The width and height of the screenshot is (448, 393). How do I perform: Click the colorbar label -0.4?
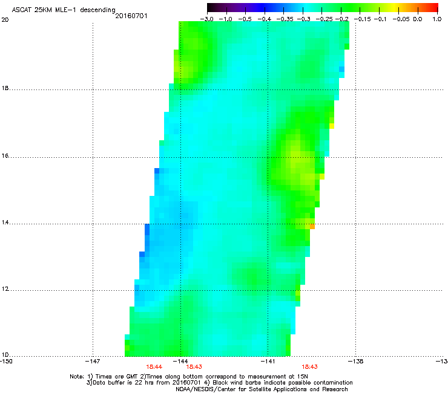pyautogui.click(x=265, y=19)
